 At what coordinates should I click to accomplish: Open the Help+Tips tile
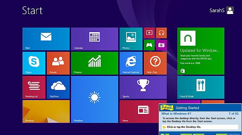(x=155, y=63)
